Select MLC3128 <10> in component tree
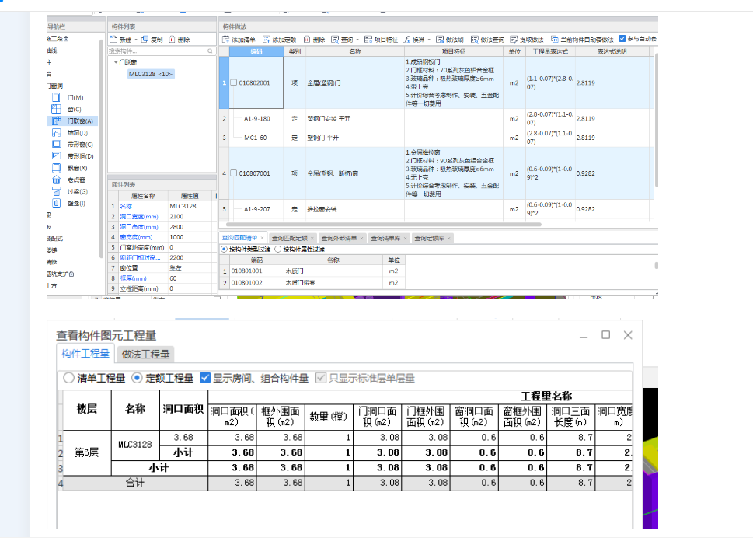The width and height of the screenshot is (753, 538). point(150,74)
